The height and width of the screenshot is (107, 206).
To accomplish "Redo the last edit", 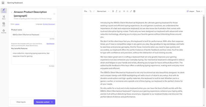I will tap(94, 11).
